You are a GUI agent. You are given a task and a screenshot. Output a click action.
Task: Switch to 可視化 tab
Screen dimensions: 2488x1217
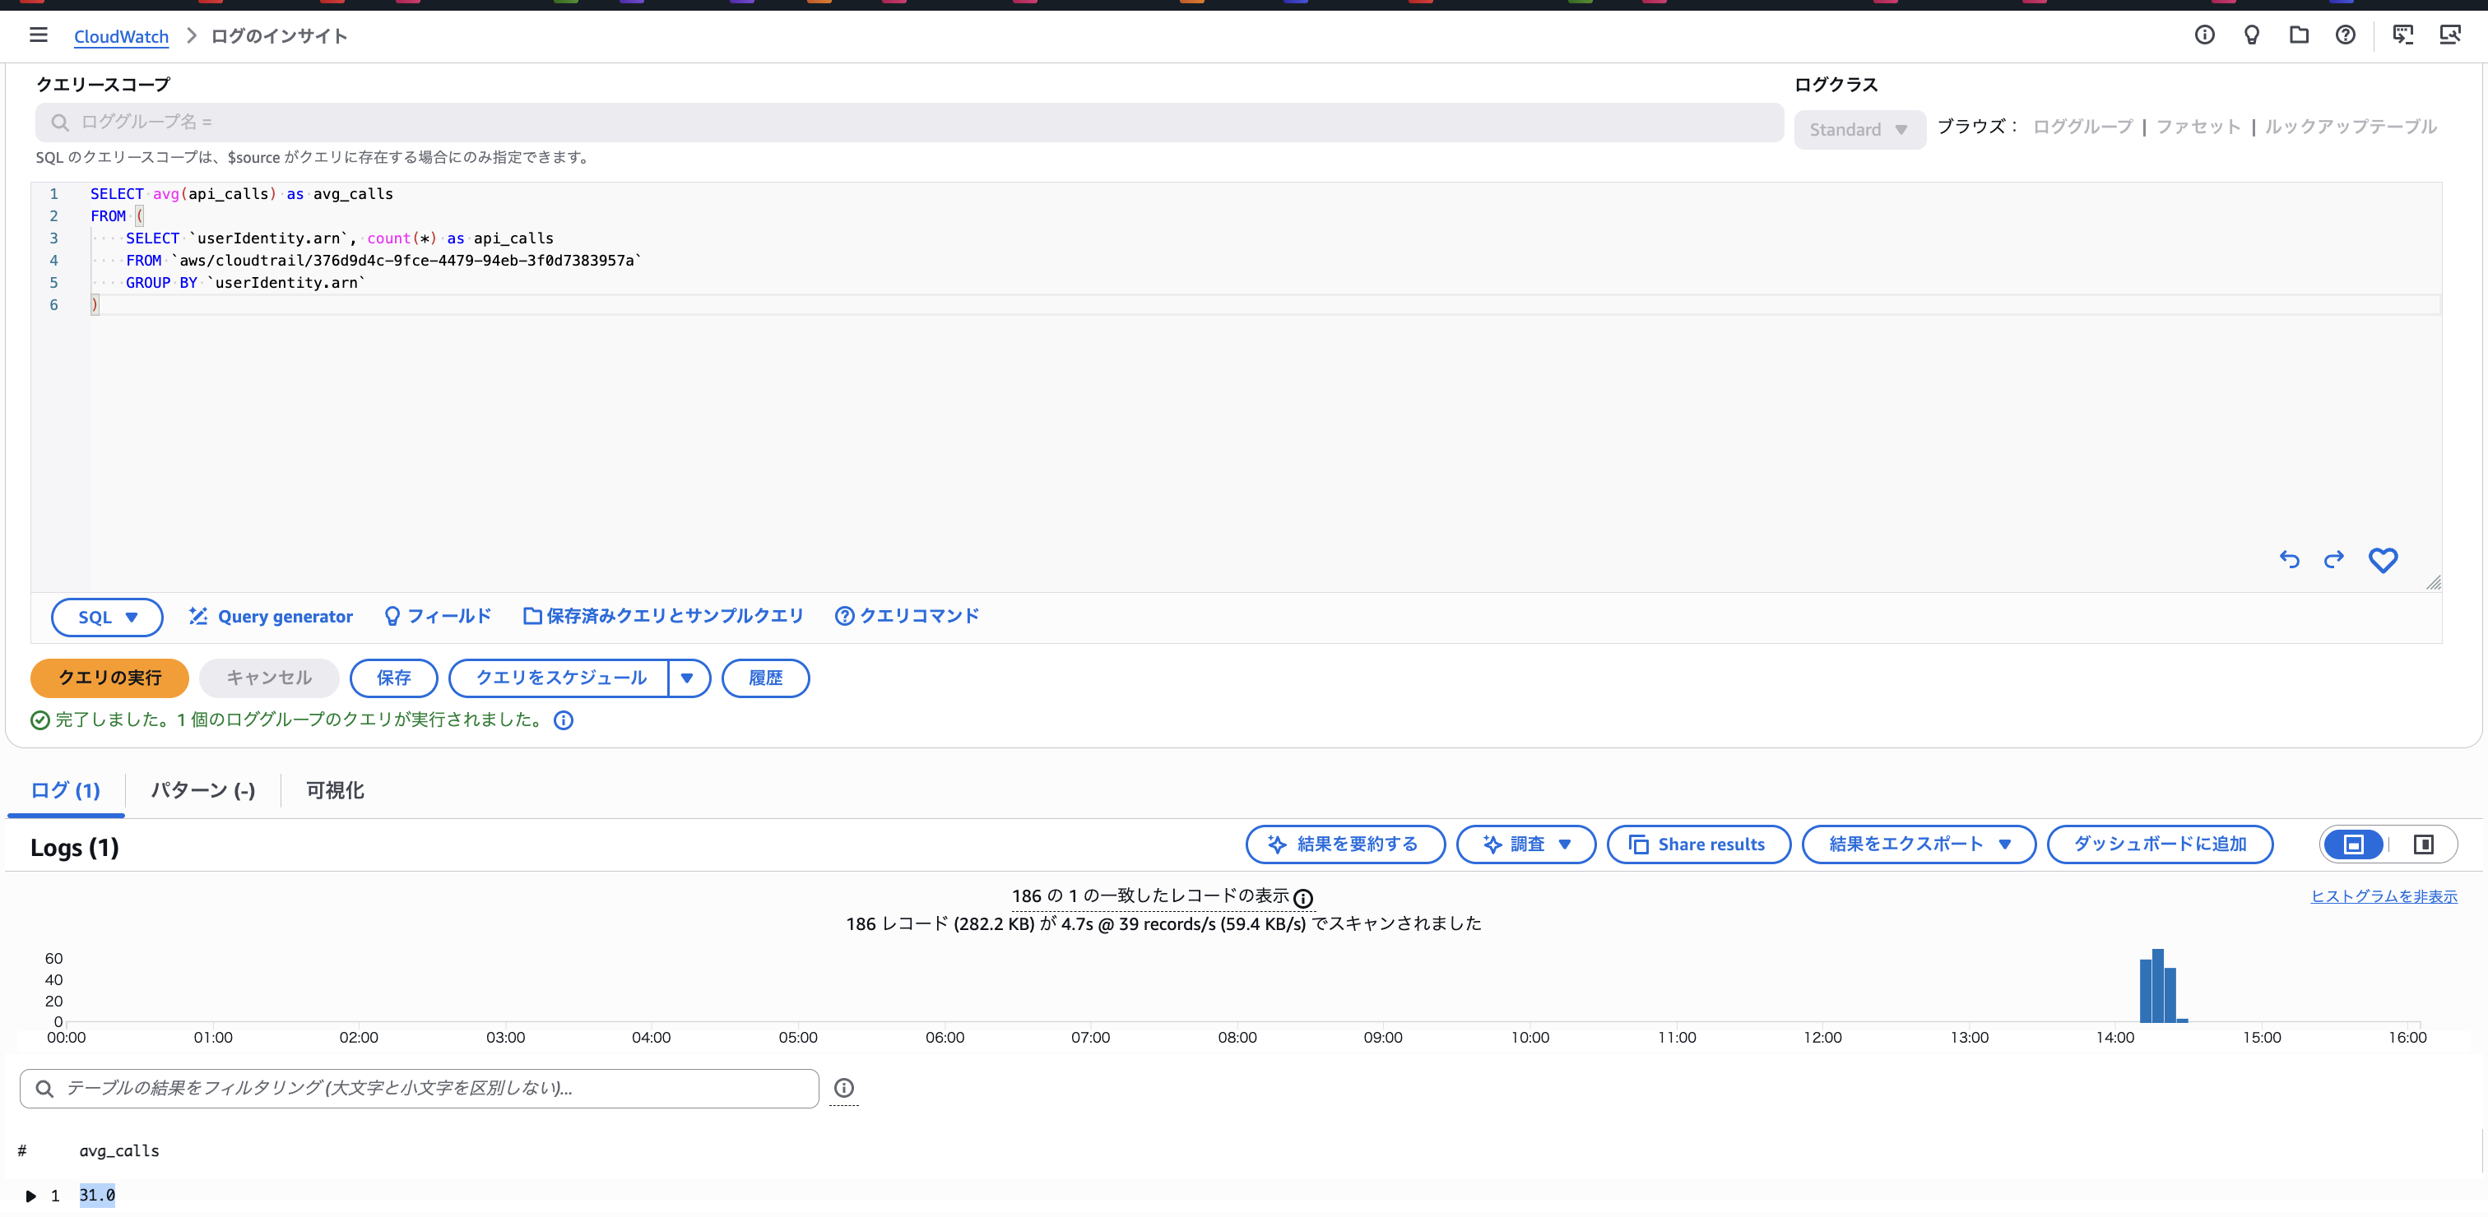pyautogui.click(x=335, y=790)
